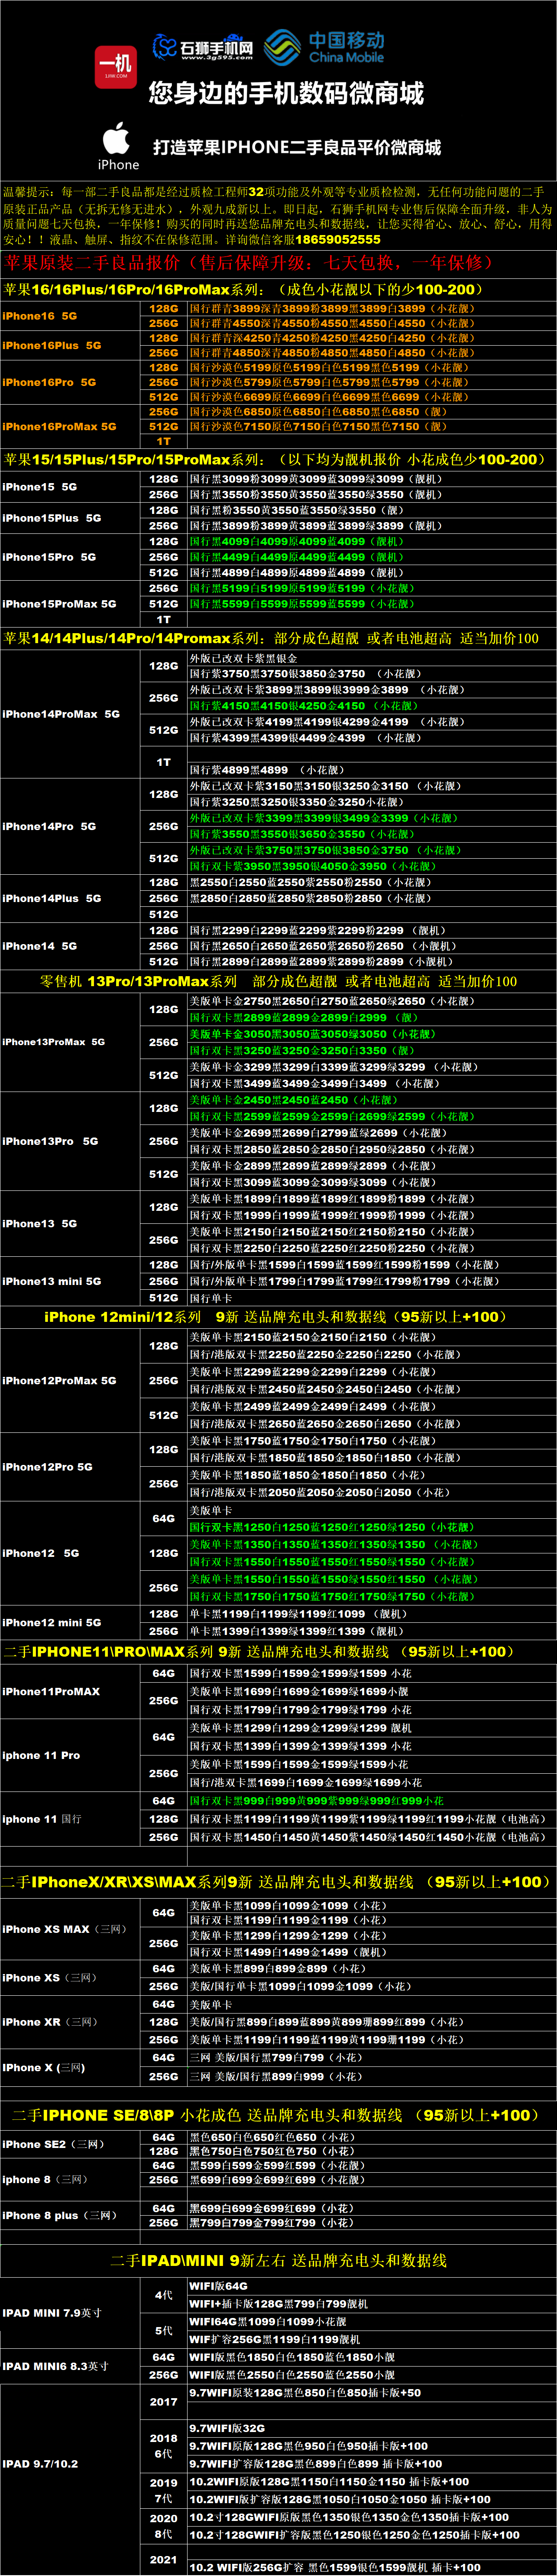Click the 您身边的手机数码微商城 headline

286,94
